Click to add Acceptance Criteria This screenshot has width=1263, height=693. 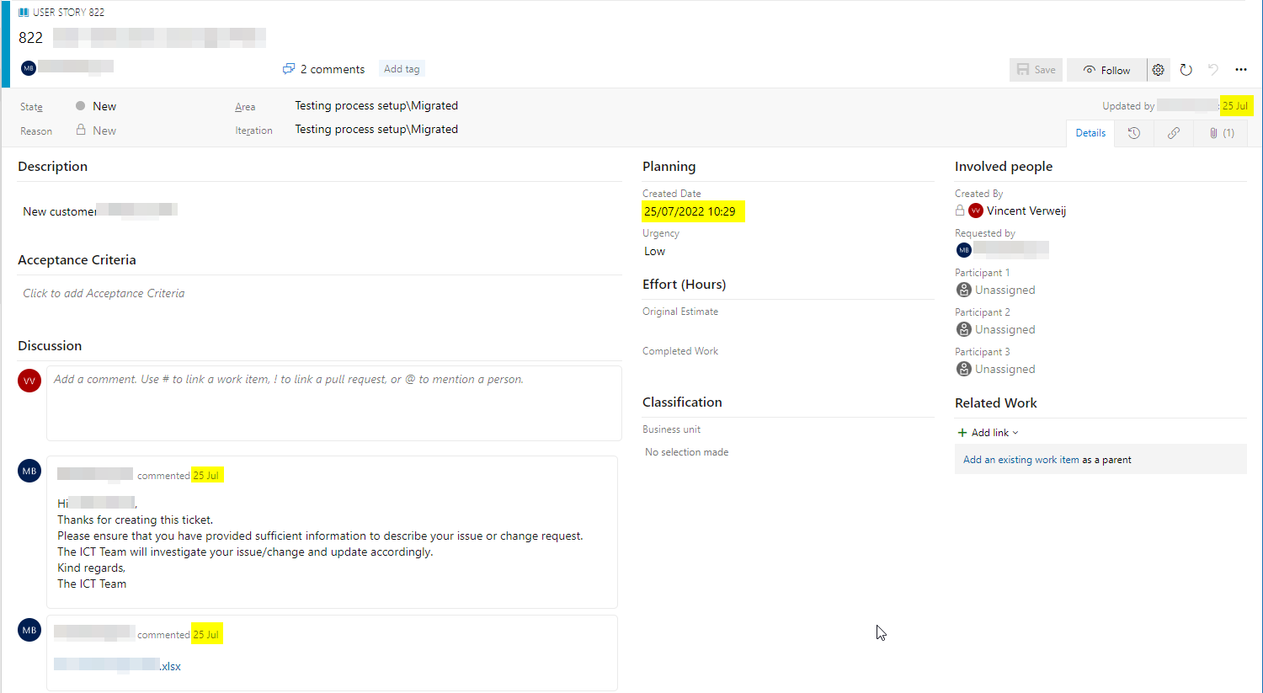point(104,293)
